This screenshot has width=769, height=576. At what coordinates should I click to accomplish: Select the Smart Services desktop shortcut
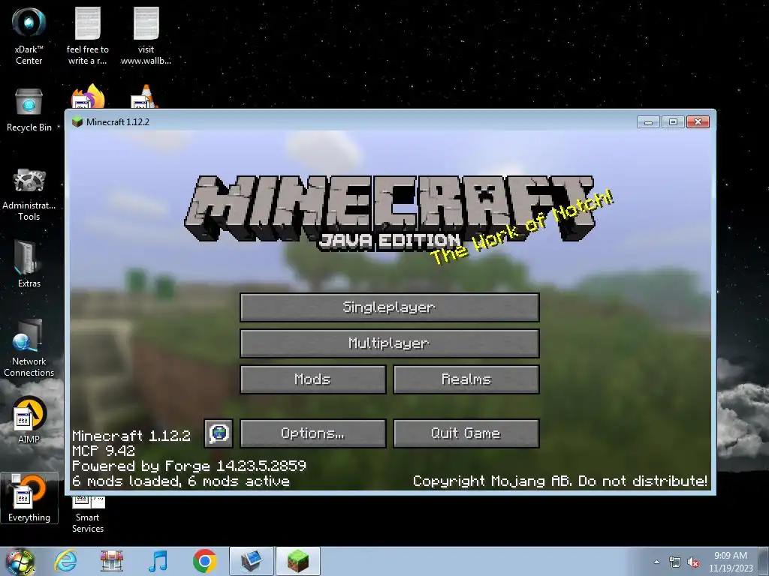88,514
